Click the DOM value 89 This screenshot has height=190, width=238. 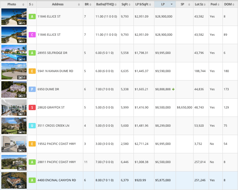click(225, 35)
